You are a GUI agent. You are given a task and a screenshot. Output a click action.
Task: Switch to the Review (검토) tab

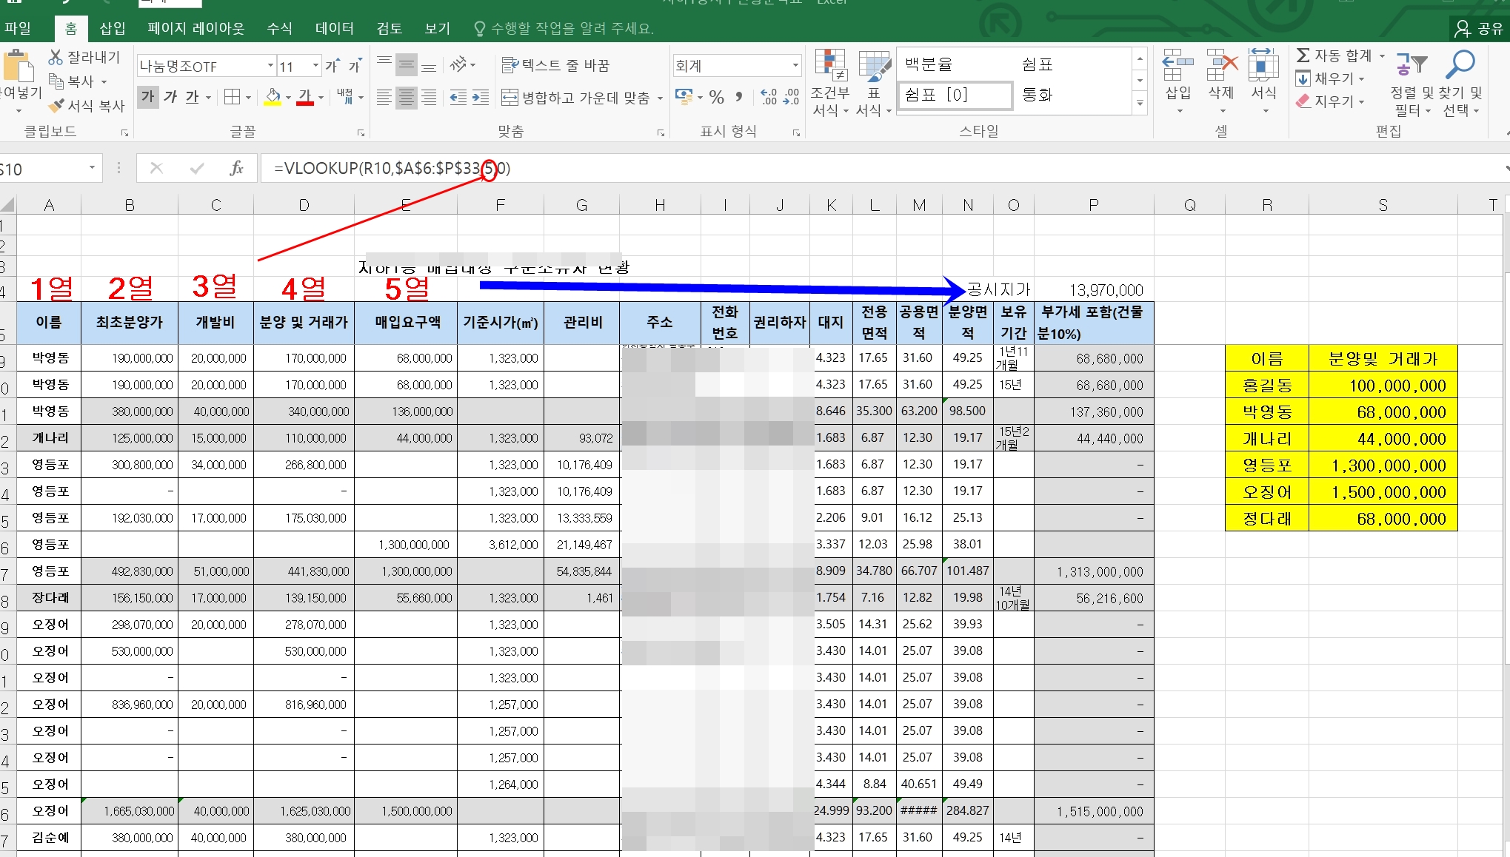390,28
